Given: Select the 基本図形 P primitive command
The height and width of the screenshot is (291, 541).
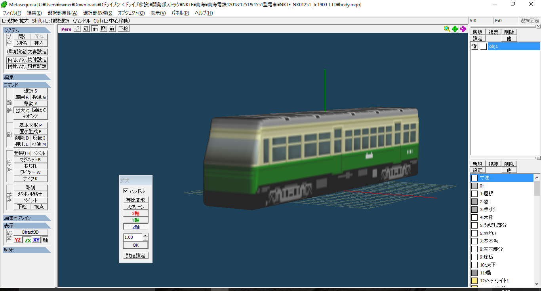Looking at the screenshot, I should click(30, 125).
